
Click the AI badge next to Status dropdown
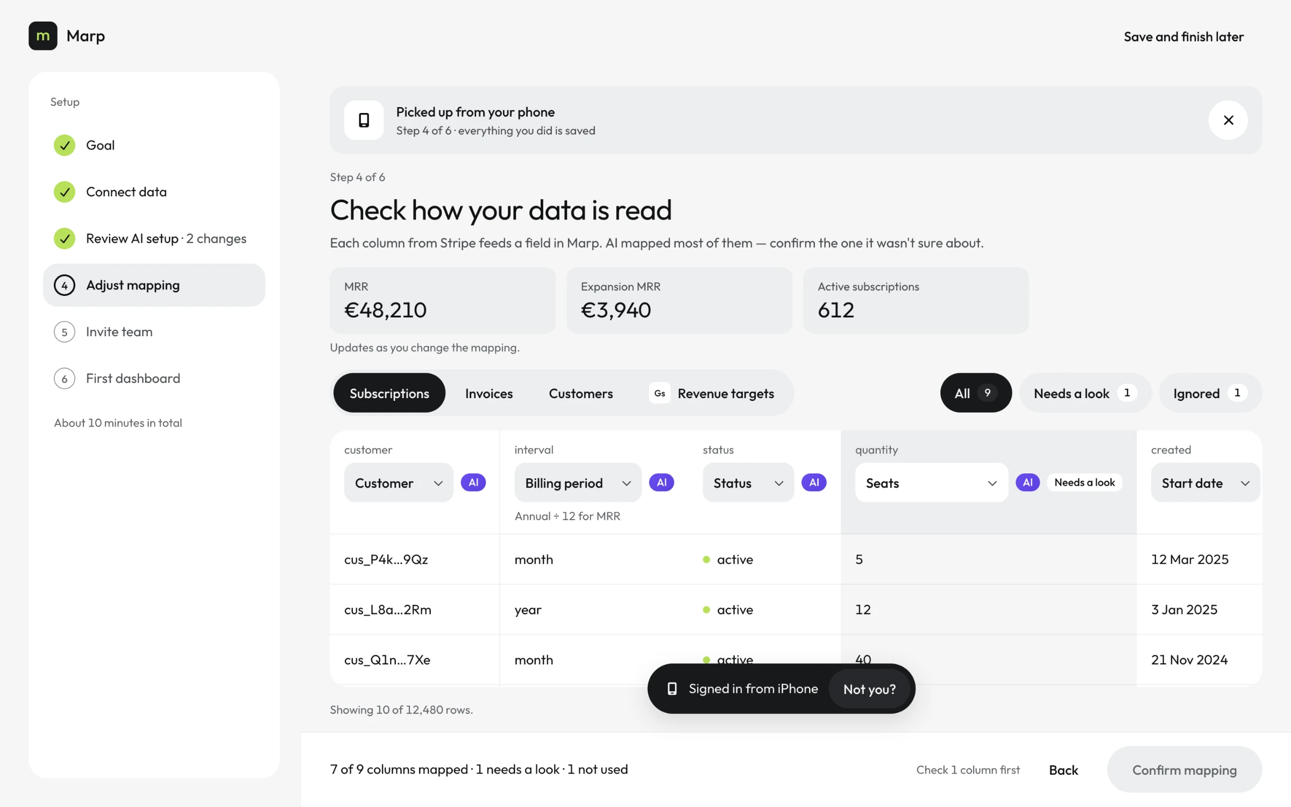[x=814, y=483]
